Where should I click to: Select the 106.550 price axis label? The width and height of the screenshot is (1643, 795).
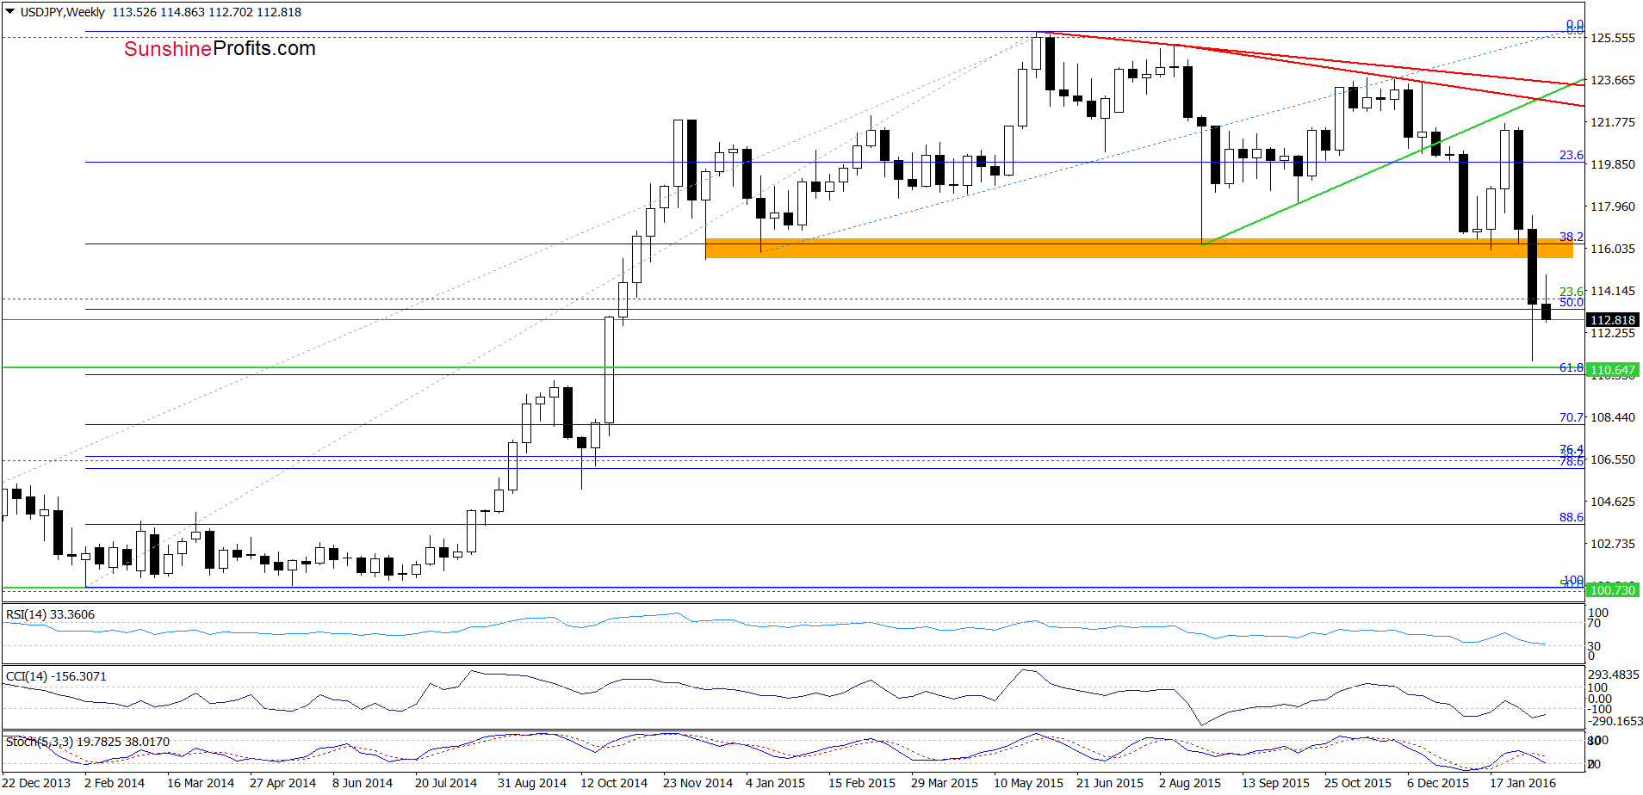point(1612,459)
